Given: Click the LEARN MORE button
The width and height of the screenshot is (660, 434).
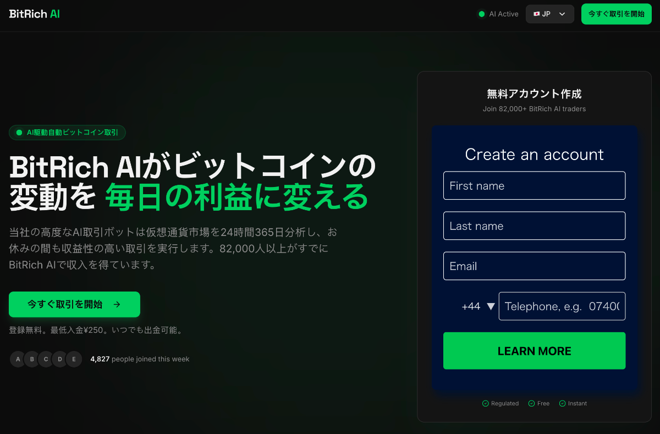Looking at the screenshot, I should click(x=534, y=351).
